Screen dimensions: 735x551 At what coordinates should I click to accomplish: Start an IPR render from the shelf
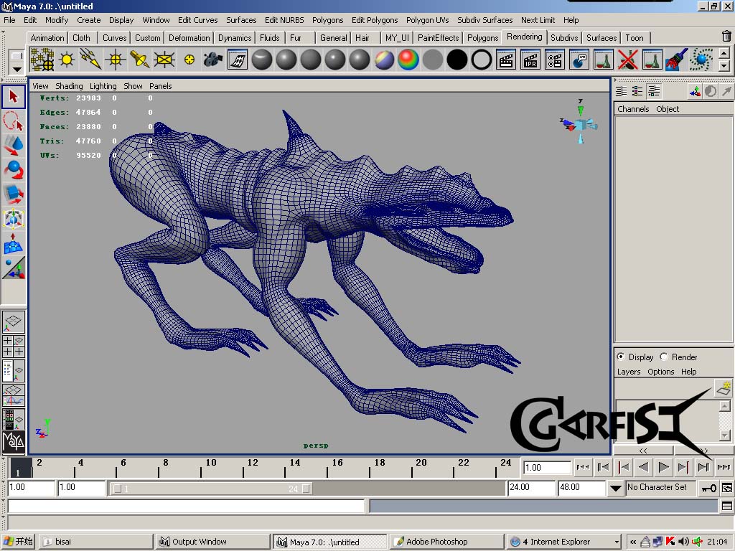click(530, 60)
